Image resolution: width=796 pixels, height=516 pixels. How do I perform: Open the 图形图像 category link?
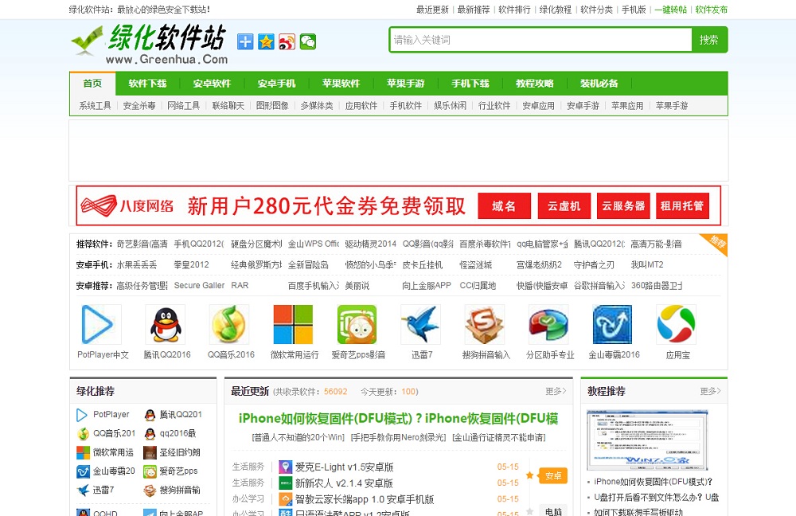[x=272, y=106]
